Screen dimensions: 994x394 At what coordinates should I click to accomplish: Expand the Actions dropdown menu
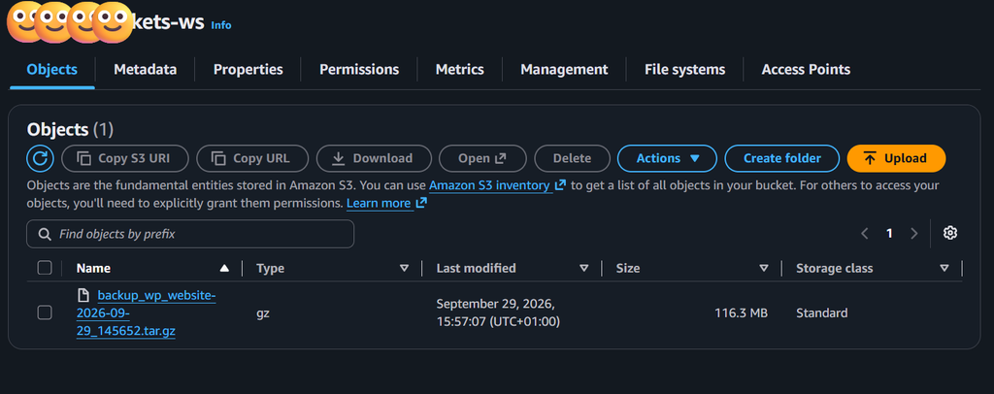pos(667,158)
